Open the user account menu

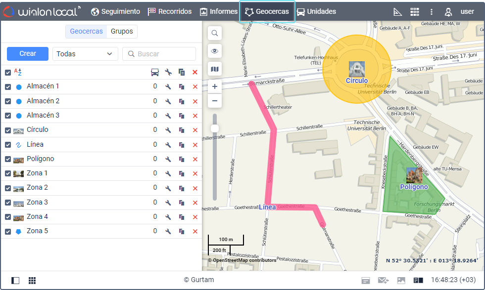459,12
